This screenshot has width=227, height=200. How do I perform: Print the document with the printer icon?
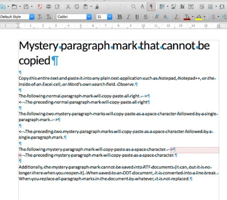click(x=49, y=7)
